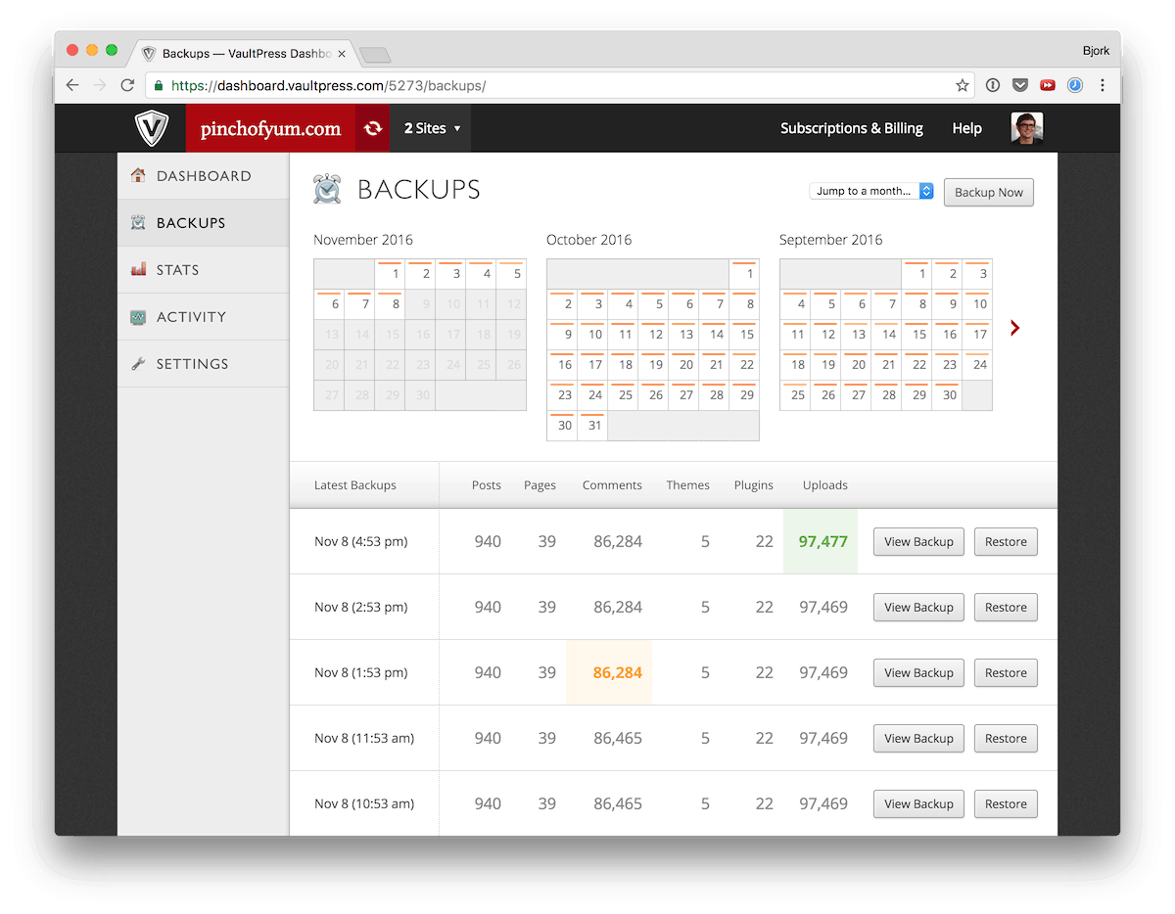Click the alarm clock icon beside BACKUPS heading

click(327, 190)
